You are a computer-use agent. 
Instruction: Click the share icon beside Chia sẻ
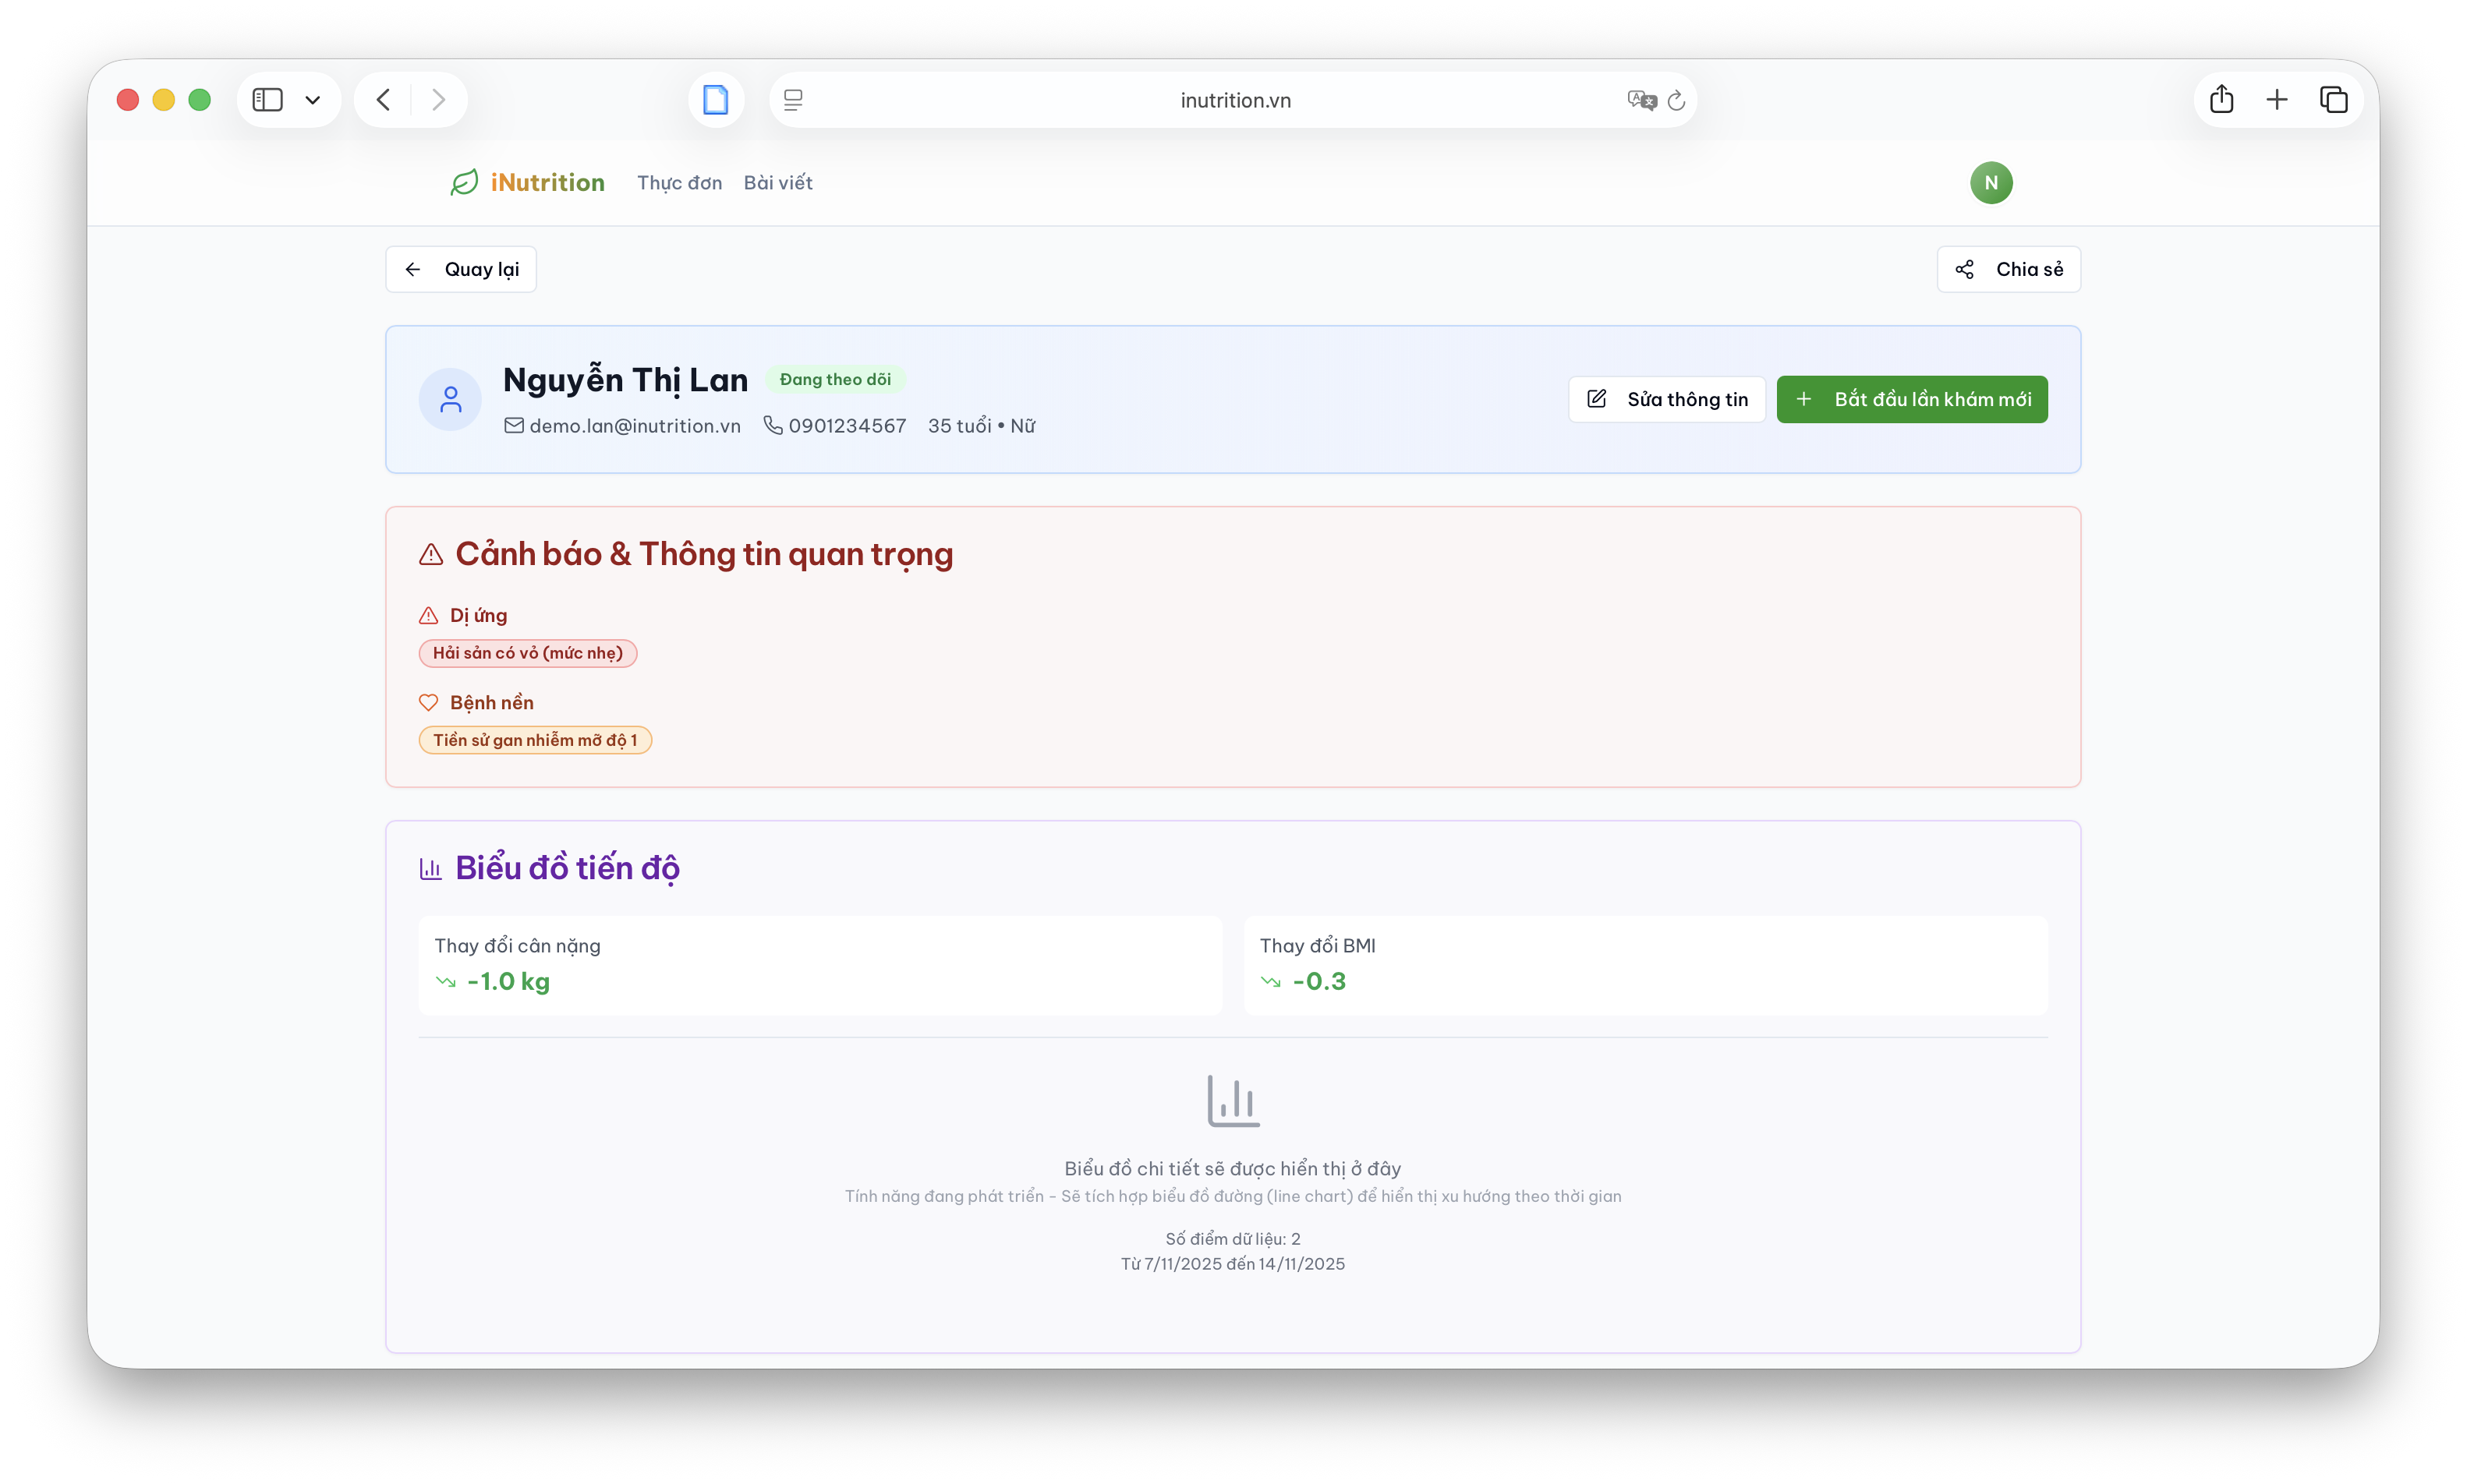point(1964,268)
